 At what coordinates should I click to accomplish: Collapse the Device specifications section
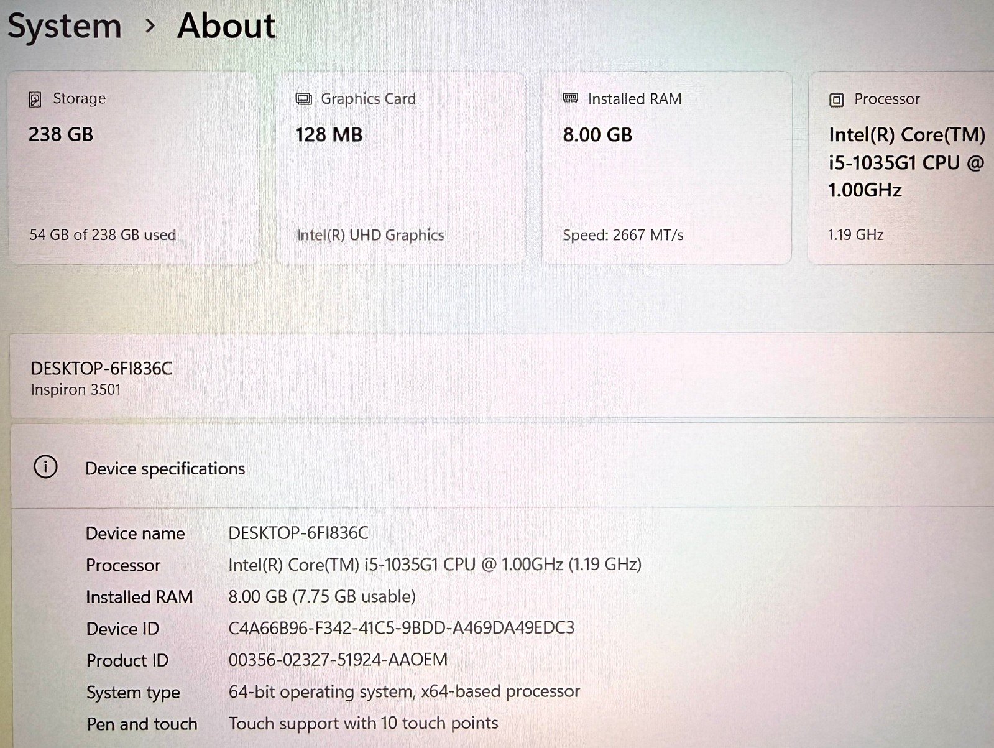coord(502,467)
